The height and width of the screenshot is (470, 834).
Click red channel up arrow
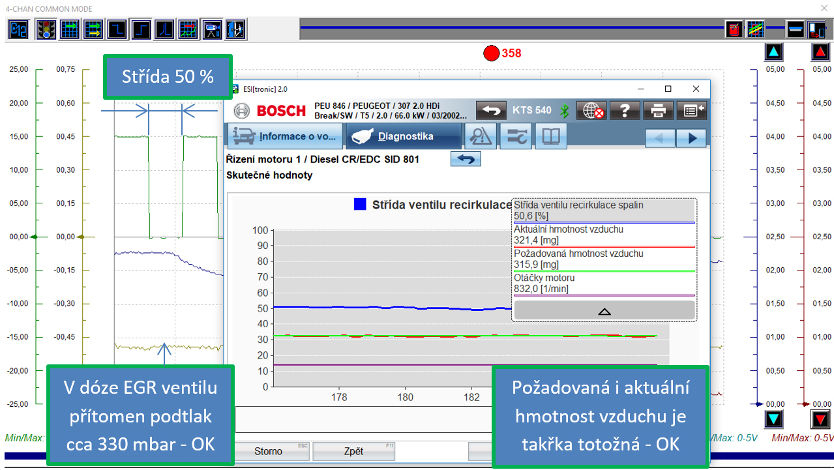click(x=820, y=52)
